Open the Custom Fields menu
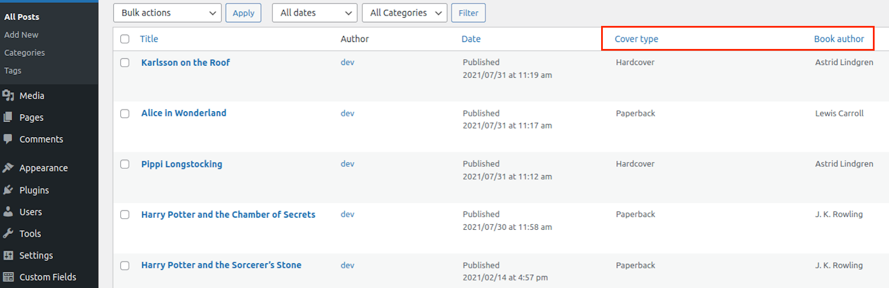The height and width of the screenshot is (288, 889). [49, 277]
